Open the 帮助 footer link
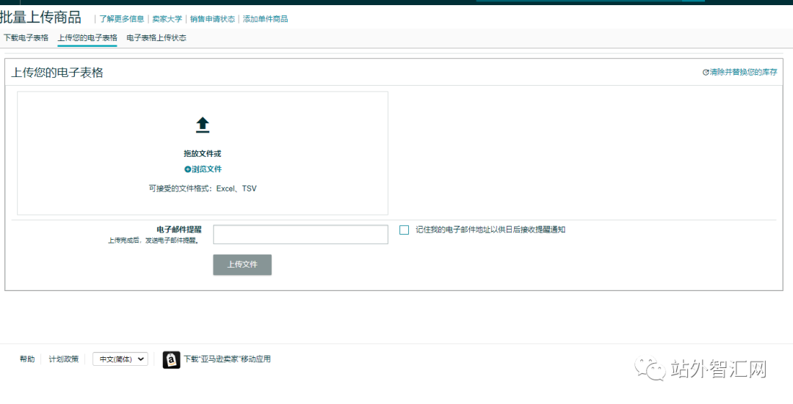The height and width of the screenshot is (404, 793). (x=27, y=359)
